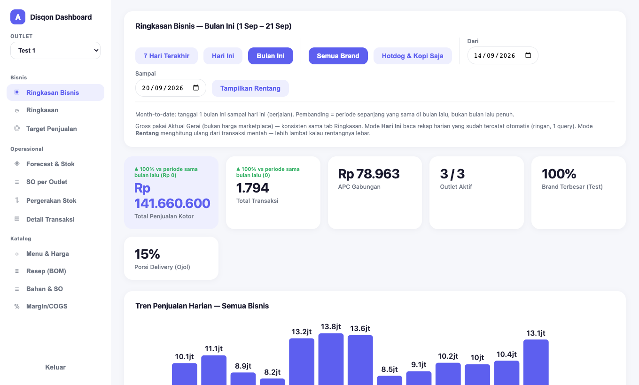This screenshot has width=639, height=385.
Task: Click Keluar to log out
Action: (55, 367)
